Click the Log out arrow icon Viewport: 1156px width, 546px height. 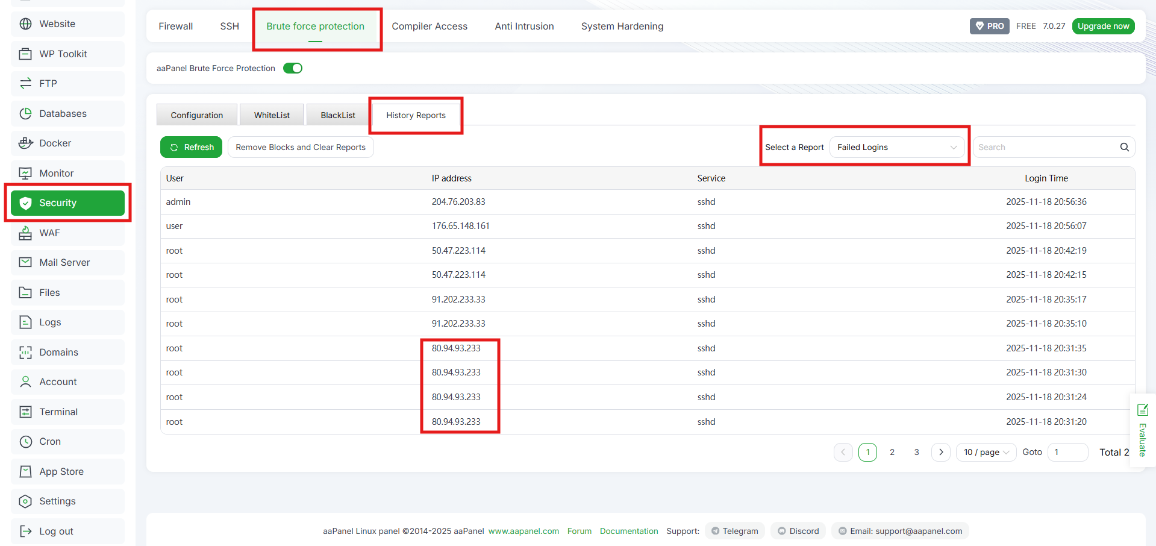(25, 531)
